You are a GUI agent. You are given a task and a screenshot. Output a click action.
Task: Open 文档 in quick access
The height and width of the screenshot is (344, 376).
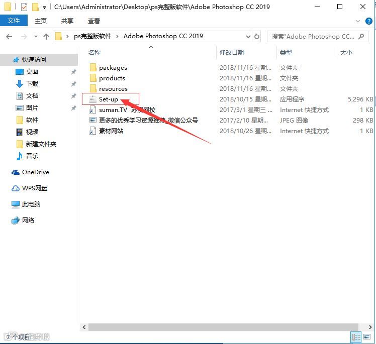tap(32, 96)
